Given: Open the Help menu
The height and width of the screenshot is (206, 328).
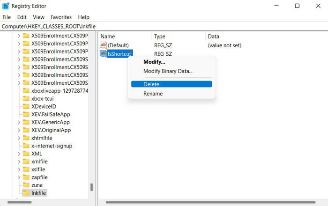Looking at the screenshot, I should click(x=84, y=17).
